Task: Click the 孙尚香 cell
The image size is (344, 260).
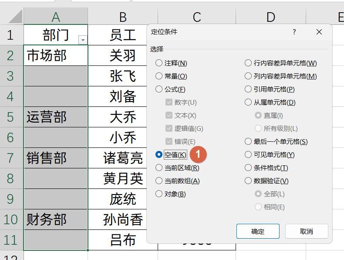Action: click(x=118, y=219)
